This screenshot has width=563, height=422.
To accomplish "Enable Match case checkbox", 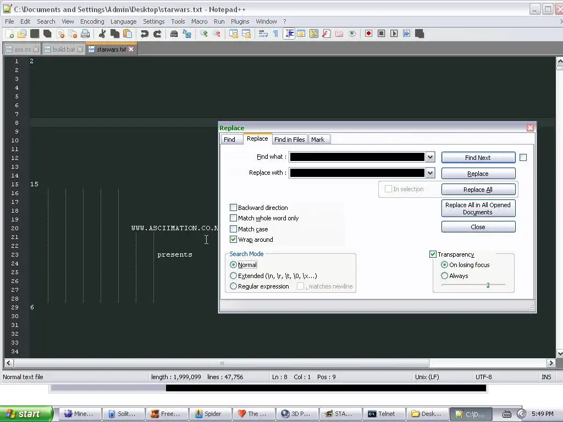I will point(233,229).
